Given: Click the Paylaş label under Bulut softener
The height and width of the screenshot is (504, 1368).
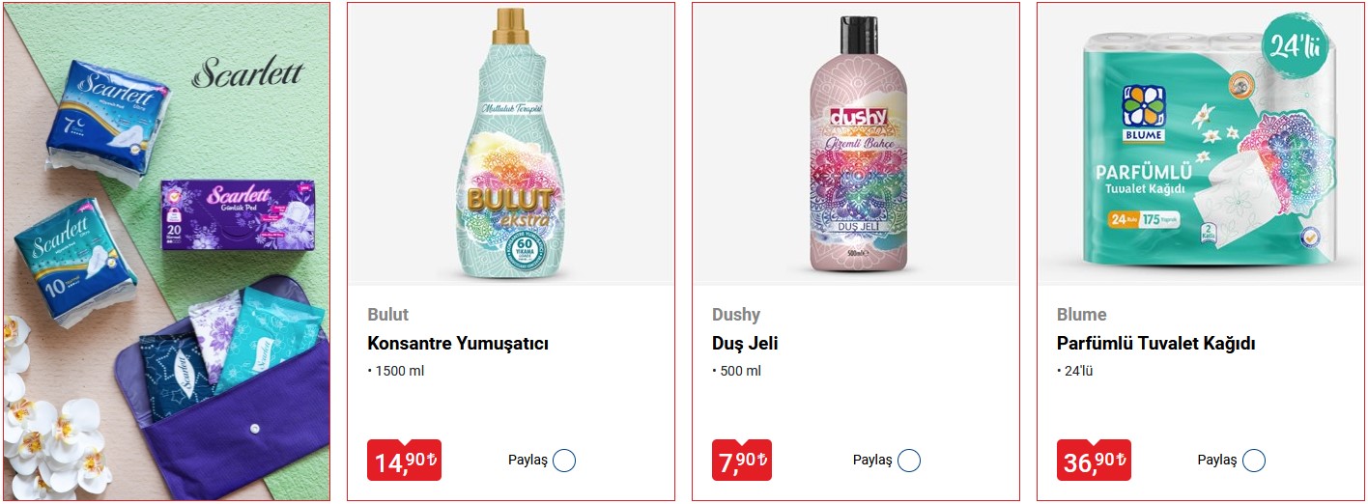Looking at the screenshot, I should (527, 461).
